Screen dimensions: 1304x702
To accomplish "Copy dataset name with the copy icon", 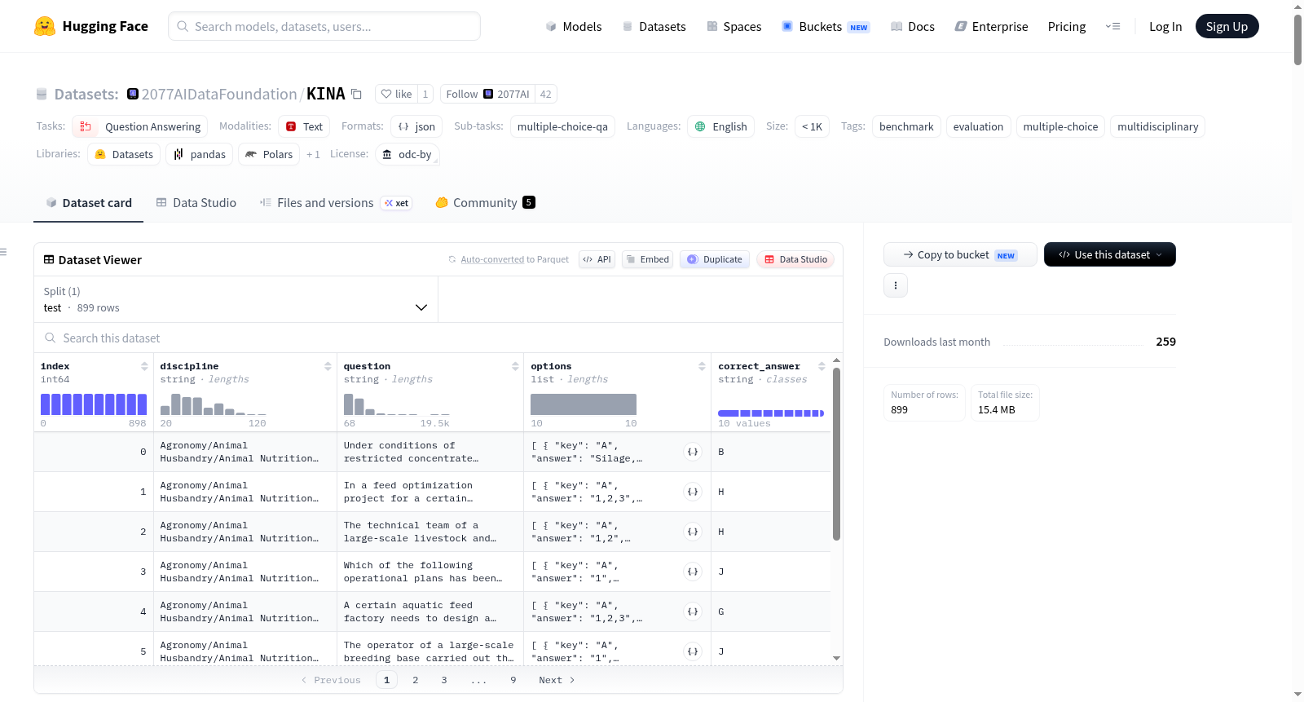I will (x=356, y=94).
